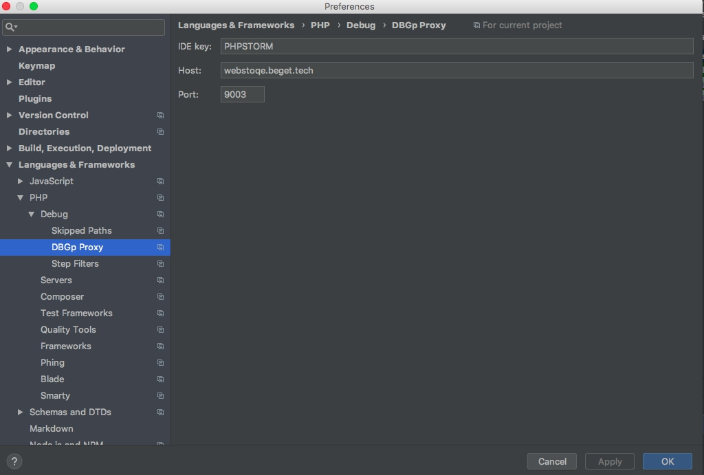Click the project-level icon beside Blade
The width and height of the screenshot is (704, 475).
(160, 379)
